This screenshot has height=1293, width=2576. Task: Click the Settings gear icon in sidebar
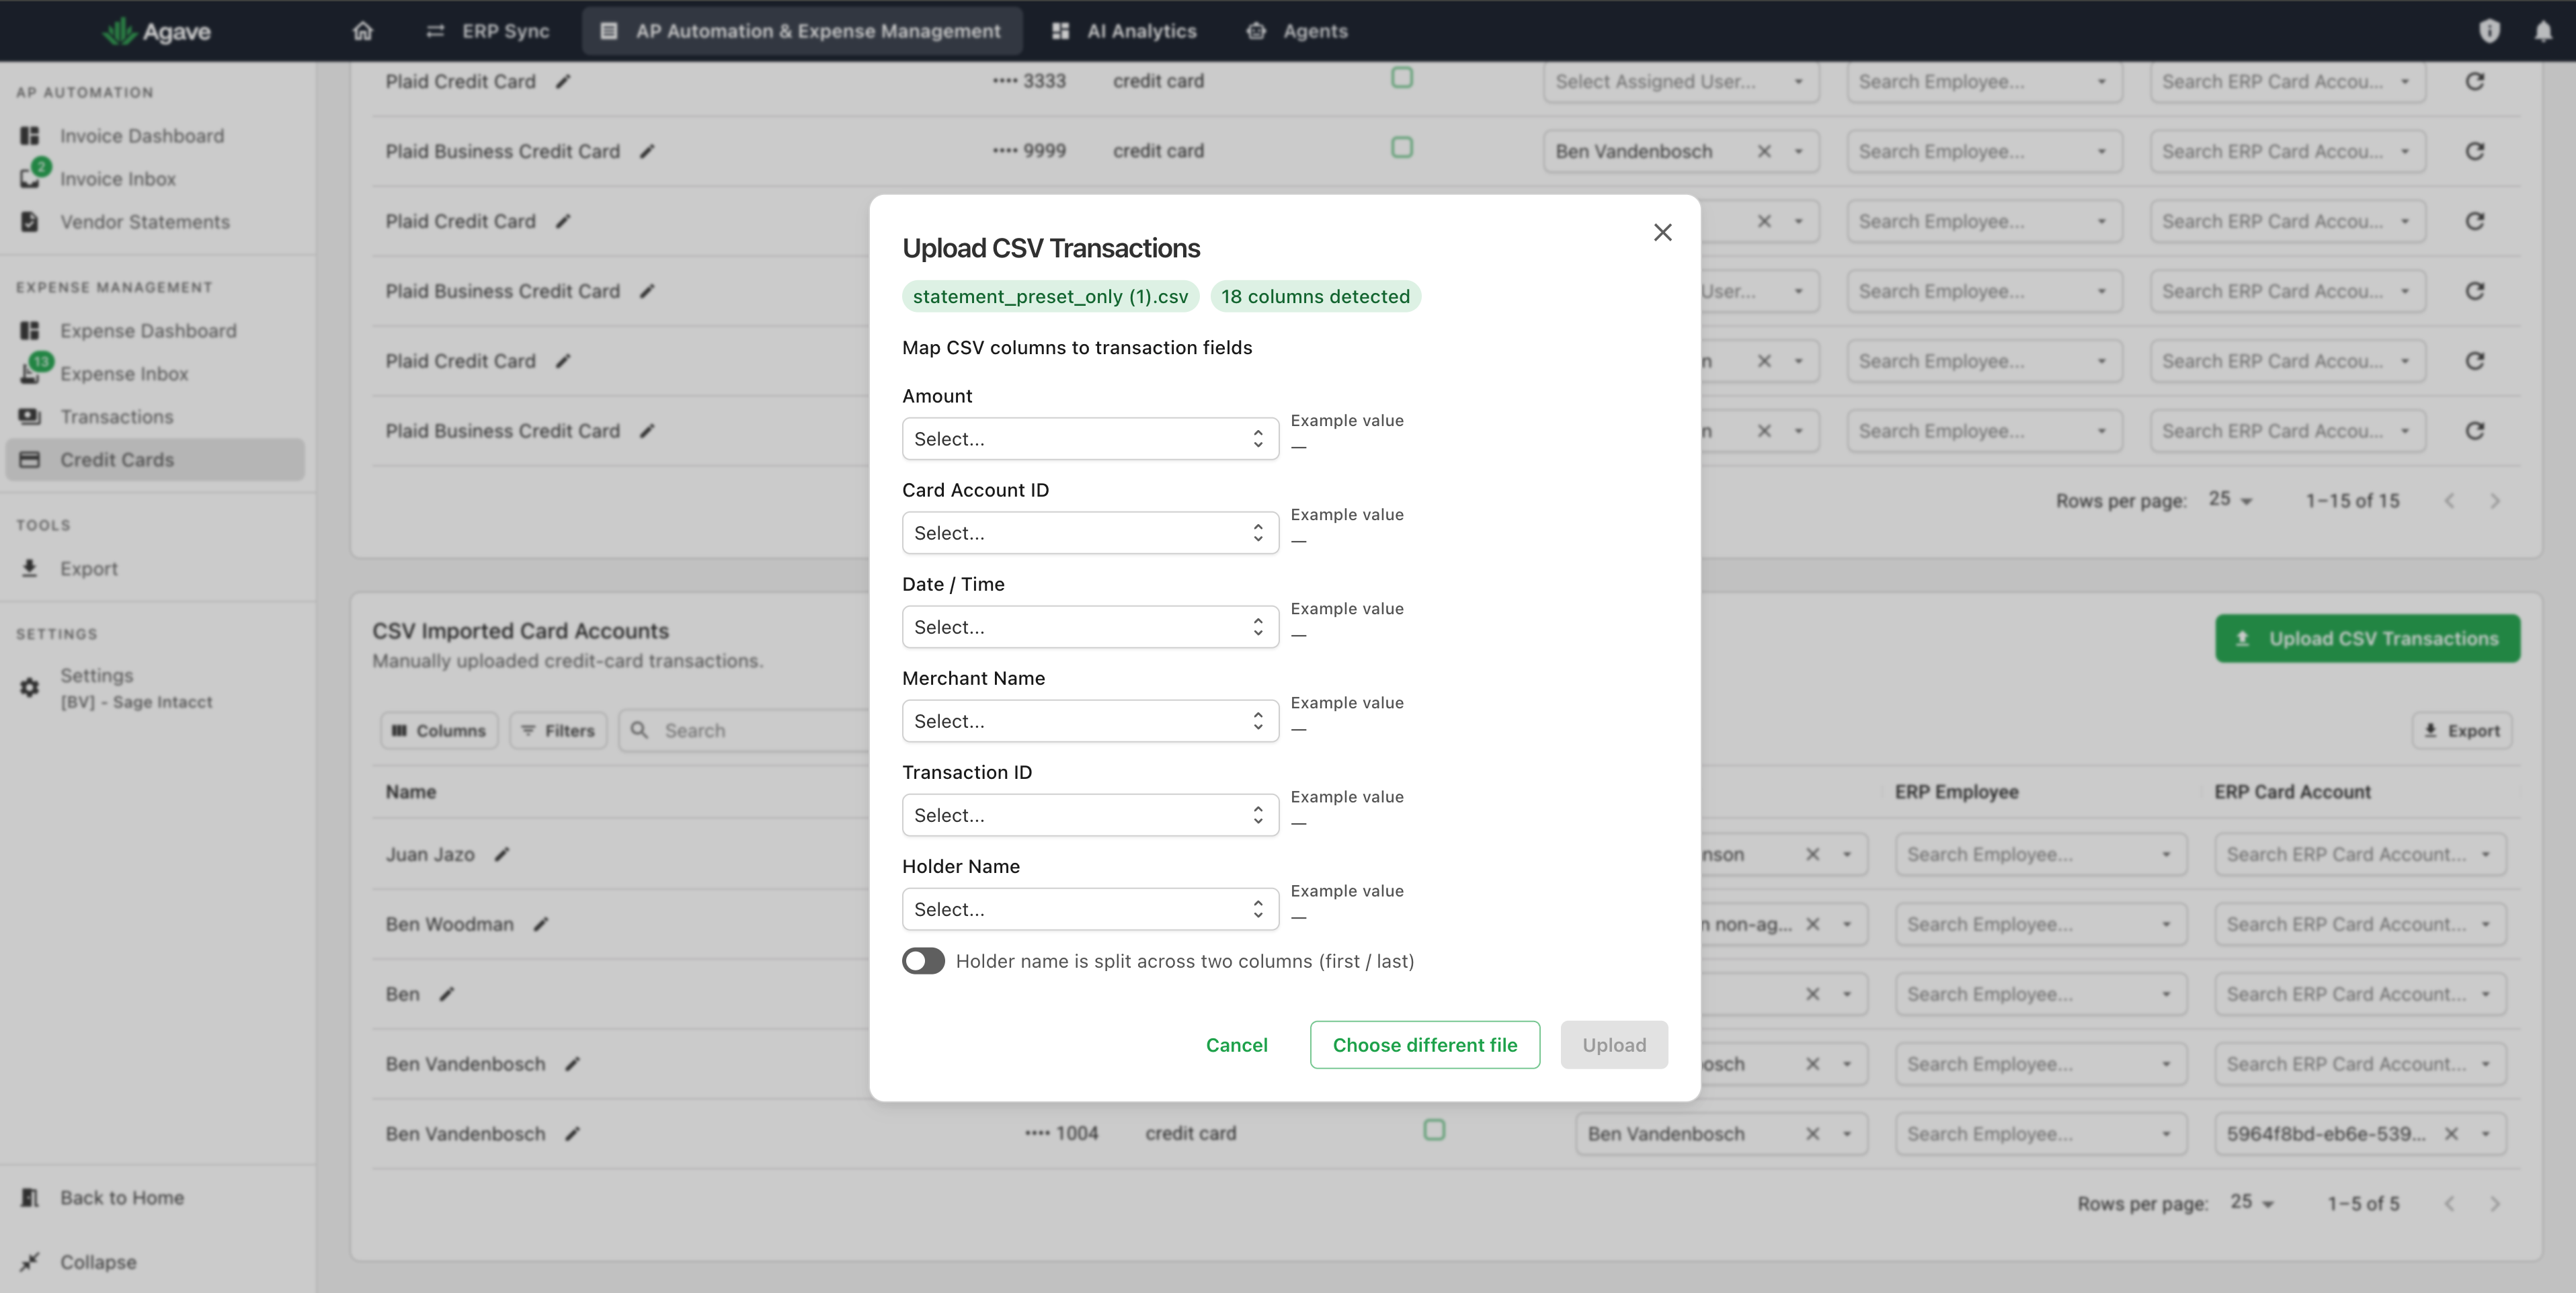tap(30, 688)
